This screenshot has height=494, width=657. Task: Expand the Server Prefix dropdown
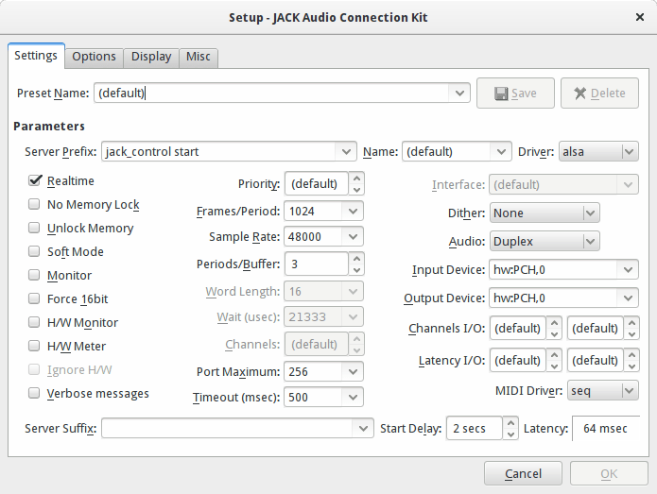click(x=346, y=151)
